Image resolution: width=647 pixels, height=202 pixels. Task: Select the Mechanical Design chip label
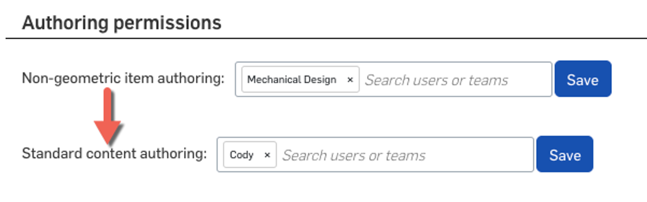[292, 80]
